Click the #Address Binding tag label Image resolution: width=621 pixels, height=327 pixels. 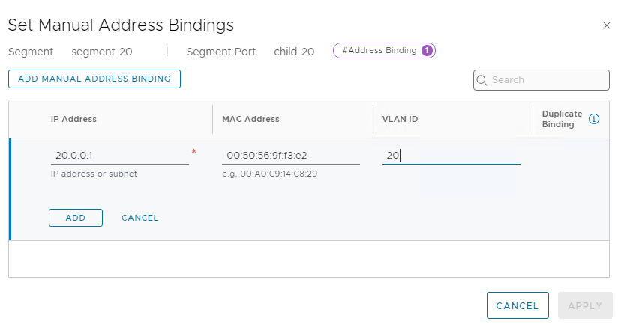point(379,51)
